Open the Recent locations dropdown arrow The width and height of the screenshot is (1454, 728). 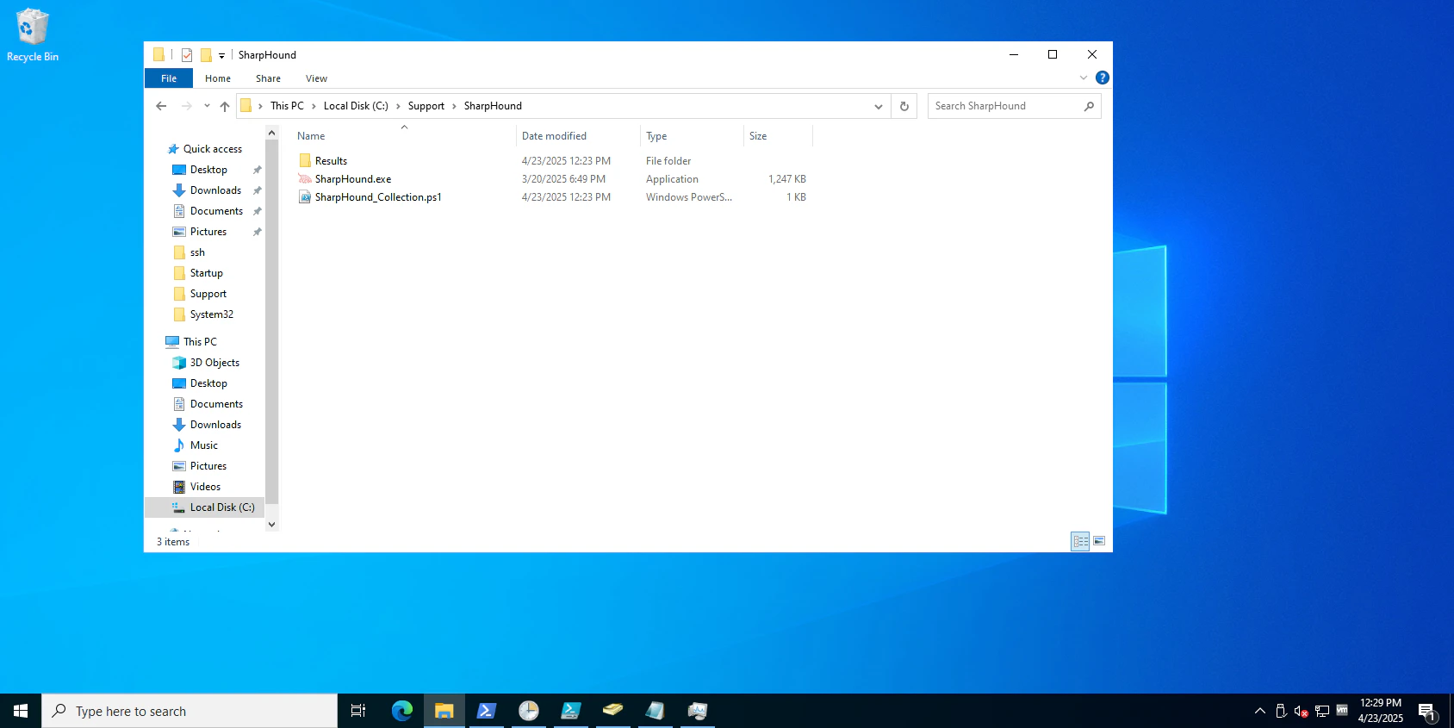pyautogui.click(x=207, y=106)
